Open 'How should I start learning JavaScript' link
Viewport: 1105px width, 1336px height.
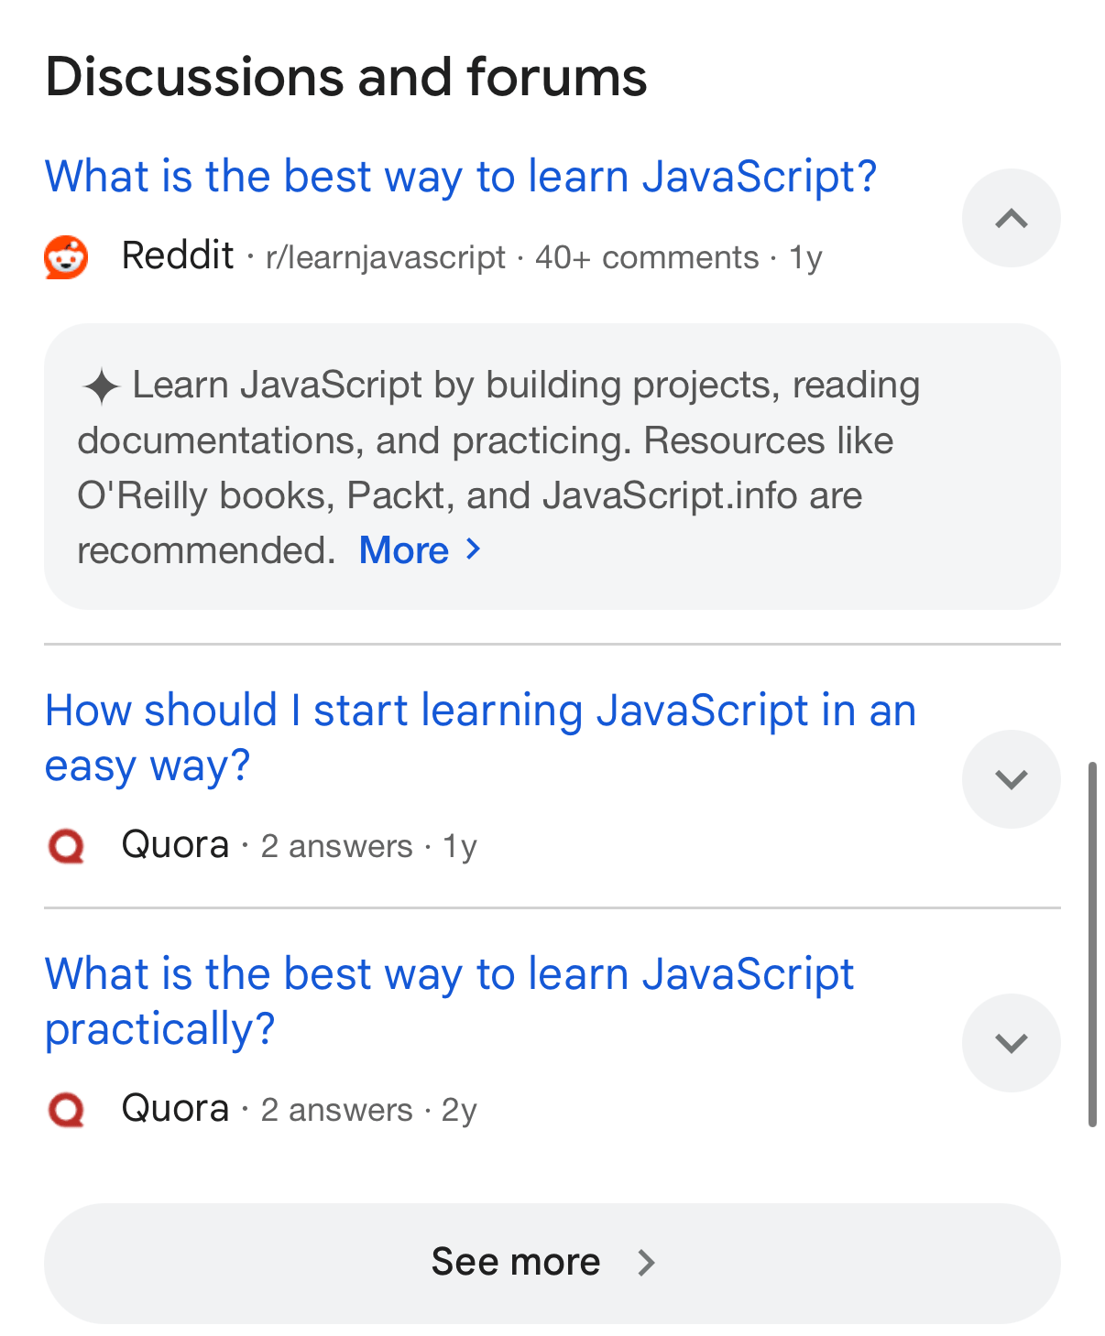point(480,711)
